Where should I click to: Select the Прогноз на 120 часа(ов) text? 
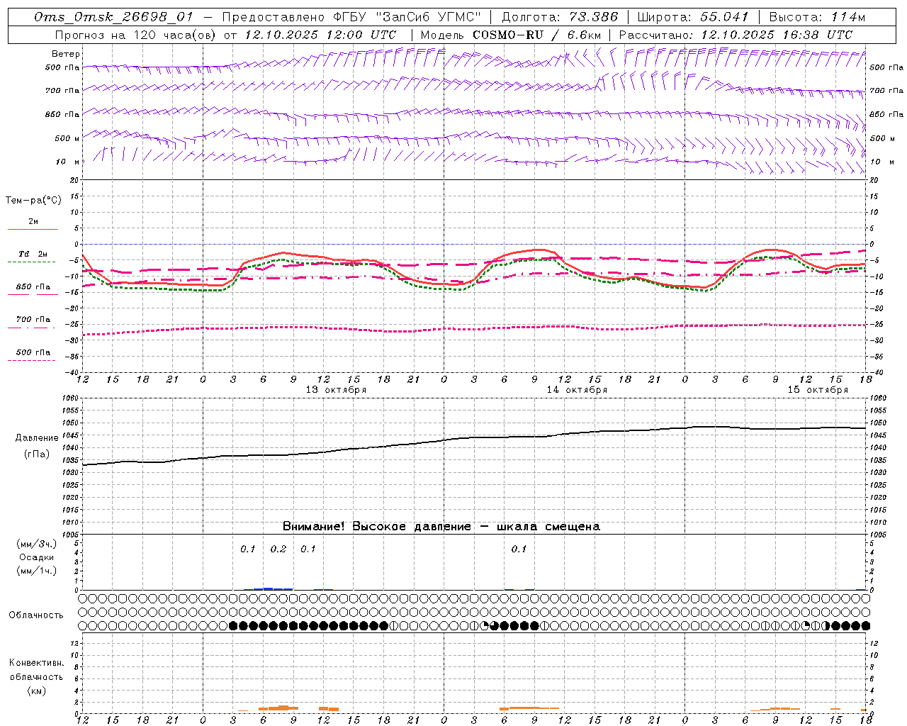137,35
